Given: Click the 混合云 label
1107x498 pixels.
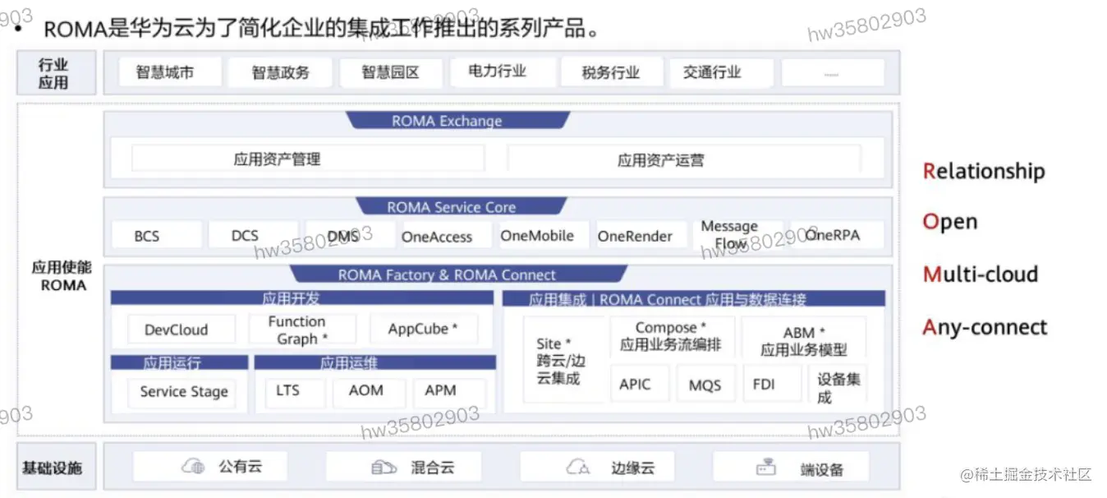Looking at the screenshot, I should [x=432, y=468].
